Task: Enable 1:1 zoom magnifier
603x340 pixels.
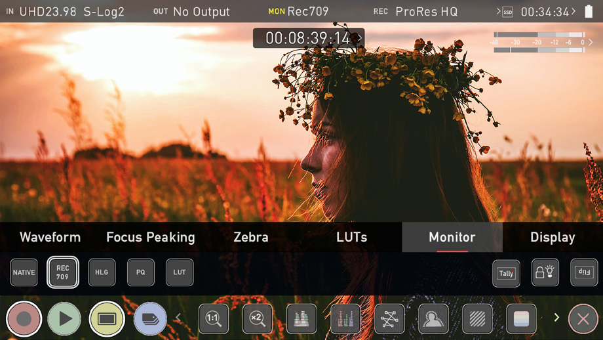Action: click(214, 319)
